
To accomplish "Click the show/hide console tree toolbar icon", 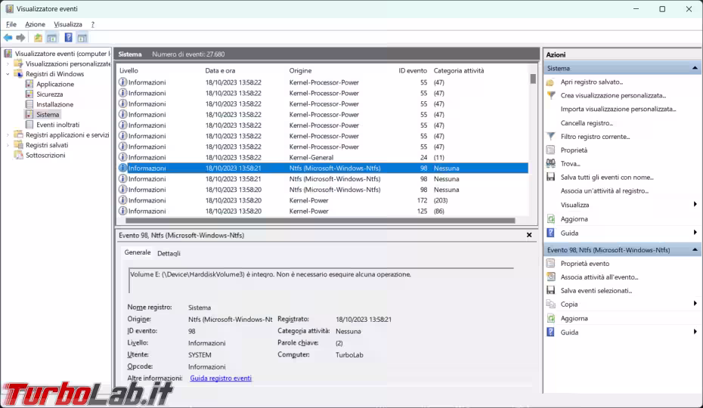I will click(x=52, y=38).
